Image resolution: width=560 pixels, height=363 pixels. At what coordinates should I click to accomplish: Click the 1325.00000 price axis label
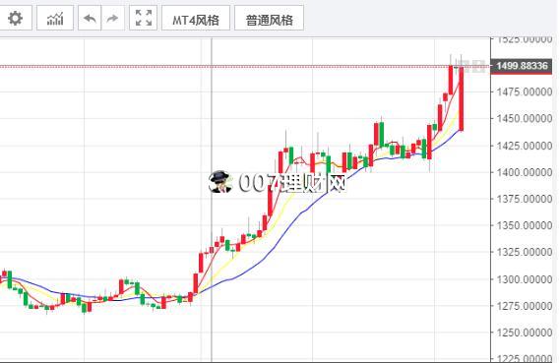tap(525, 253)
